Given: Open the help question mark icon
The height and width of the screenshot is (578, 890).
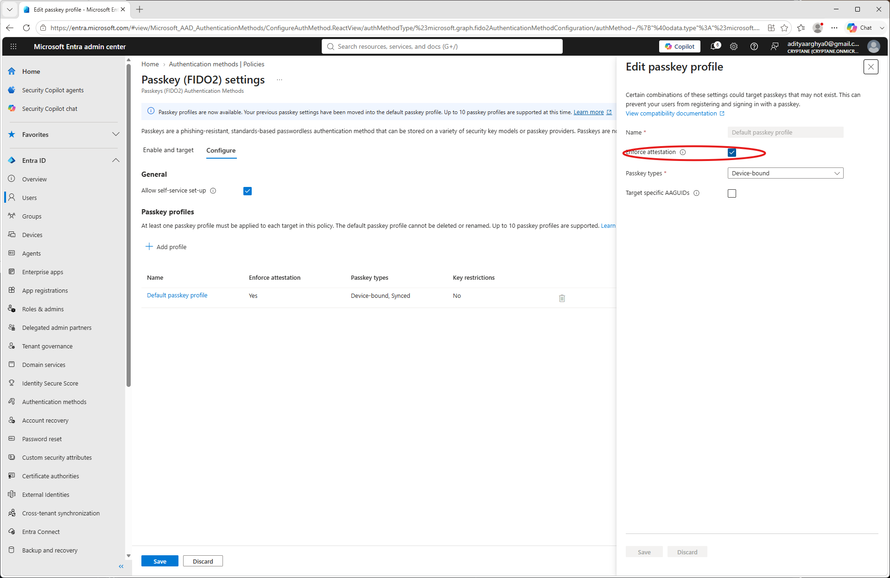Looking at the screenshot, I should 754,46.
